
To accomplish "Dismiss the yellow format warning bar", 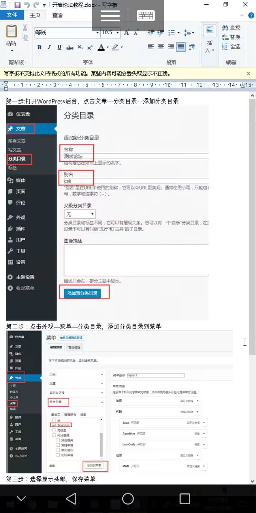I will point(249,73).
